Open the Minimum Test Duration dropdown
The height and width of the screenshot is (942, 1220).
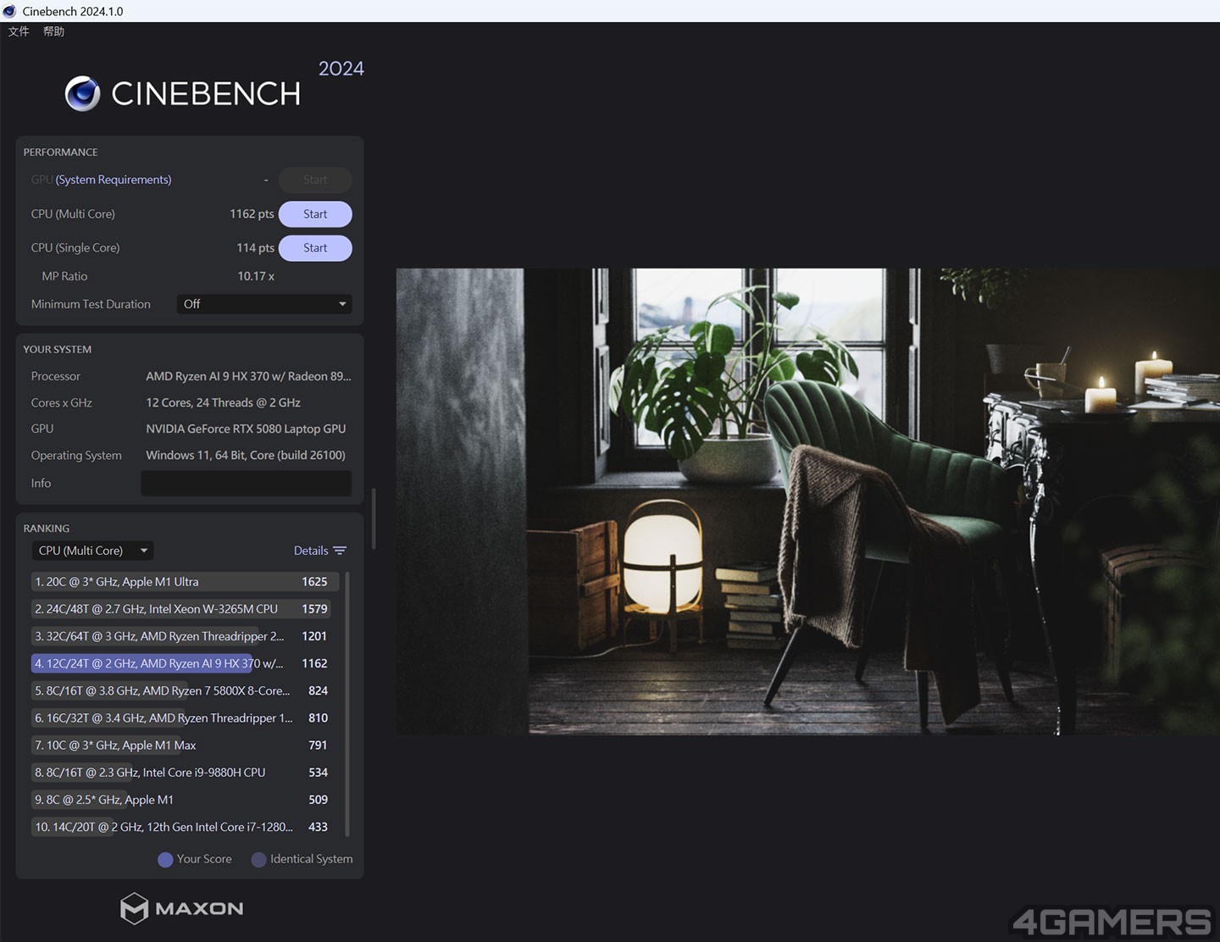pos(264,304)
